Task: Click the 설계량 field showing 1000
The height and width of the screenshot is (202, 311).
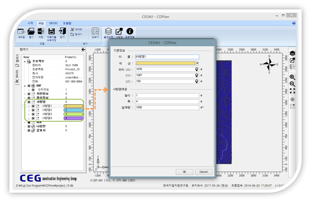Action: coord(167,108)
